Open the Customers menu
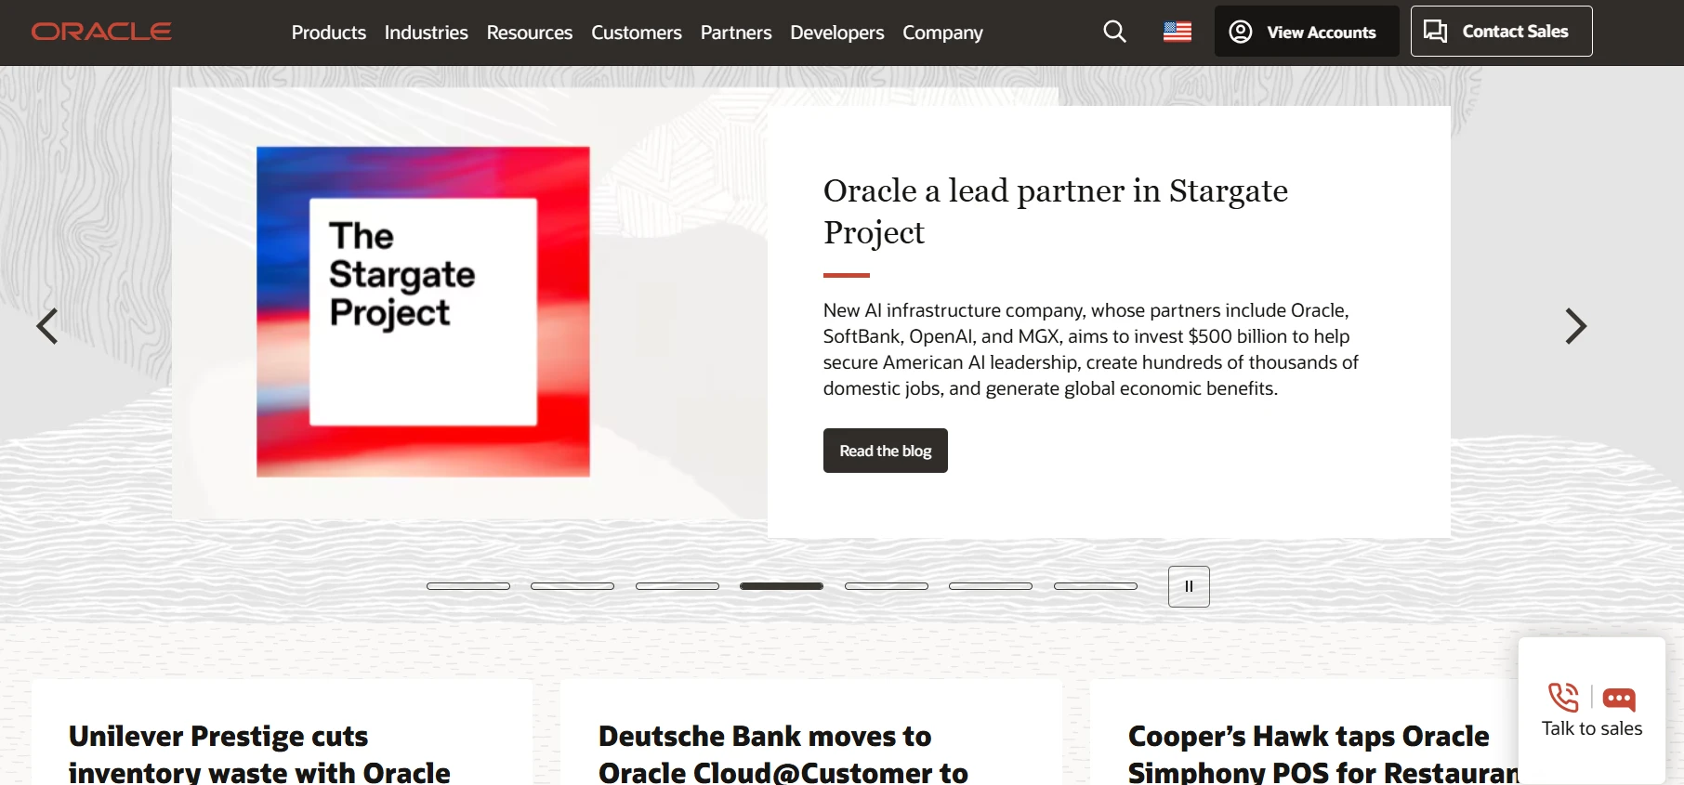Viewport: 1684px width, 785px height. (637, 33)
